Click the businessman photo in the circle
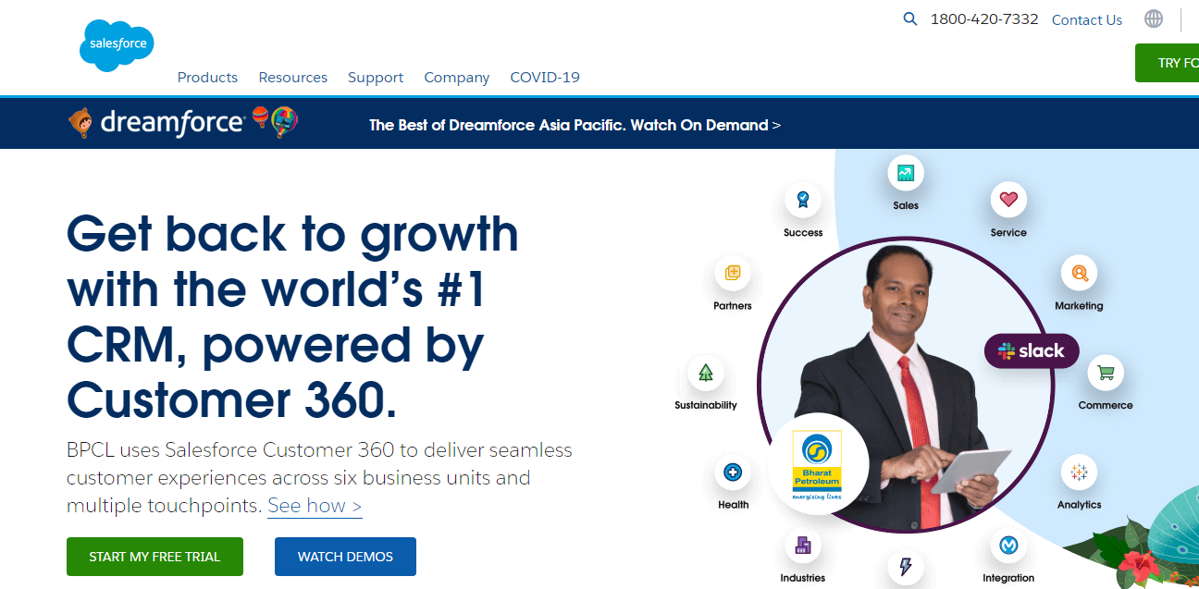 pyautogui.click(x=907, y=384)
